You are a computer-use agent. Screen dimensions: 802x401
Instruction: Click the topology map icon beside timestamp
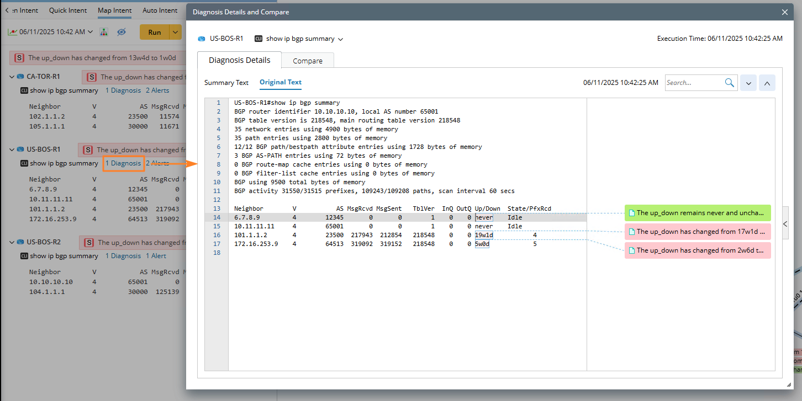click(x=103, y=32)
